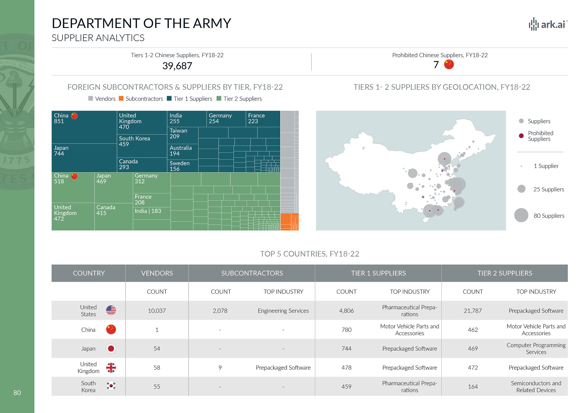Click China flag in Tier 1 treemap
The height and width of the screenshot is (413, 585).
74,116
